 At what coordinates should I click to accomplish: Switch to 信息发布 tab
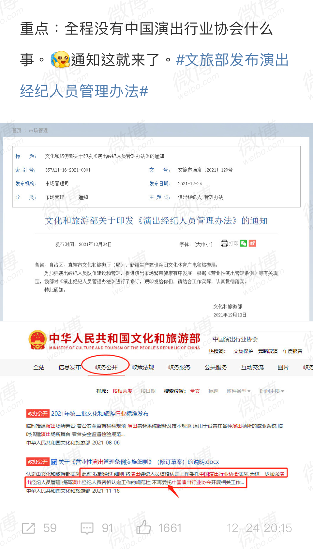(x=69, y=367)
